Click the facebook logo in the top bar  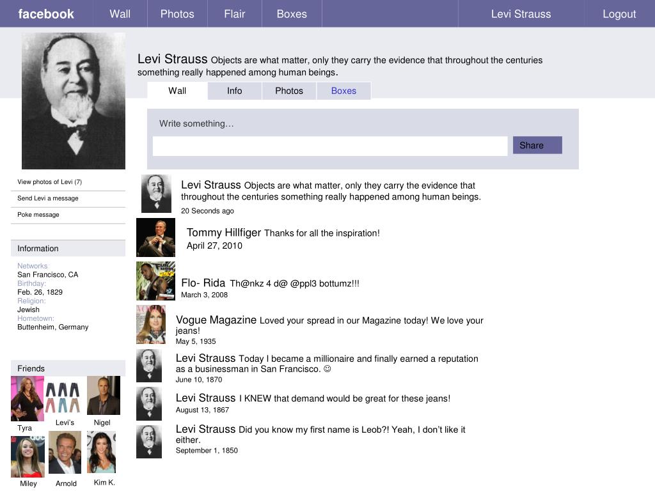46,14
